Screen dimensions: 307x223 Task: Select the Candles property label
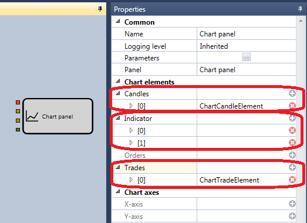pos(137,94)
